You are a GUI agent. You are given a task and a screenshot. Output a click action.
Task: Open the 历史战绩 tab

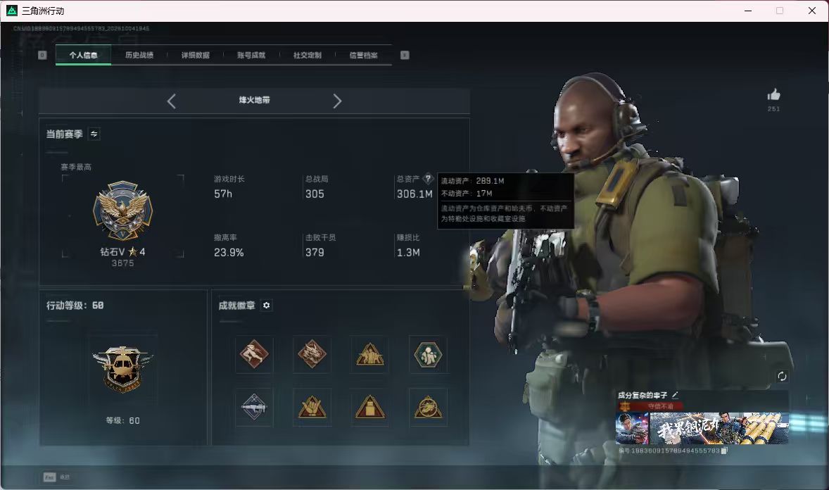tap(139, 55)
